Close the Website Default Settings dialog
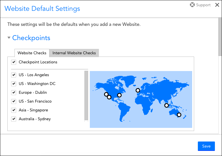This screenshot has width=222, height=156. pos(217,5)
